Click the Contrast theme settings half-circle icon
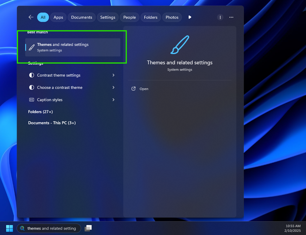The image size is (306, 235). click(32, 75)
